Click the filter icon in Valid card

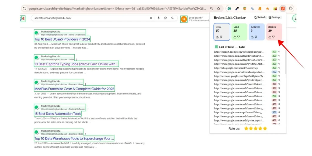239,37
